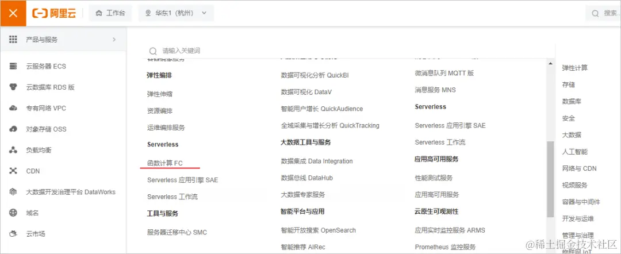
Task: Open 性能测试服务
Action: click(434, 178)
